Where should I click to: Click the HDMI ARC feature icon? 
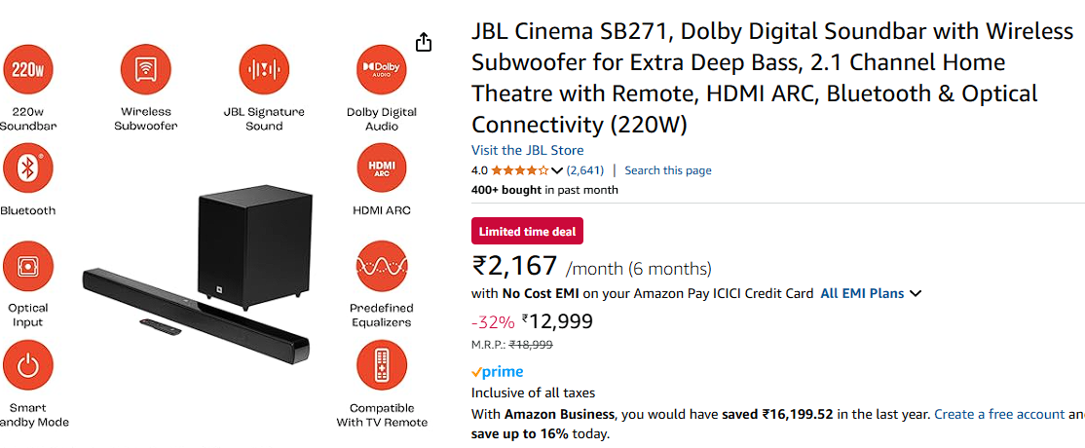382,168
